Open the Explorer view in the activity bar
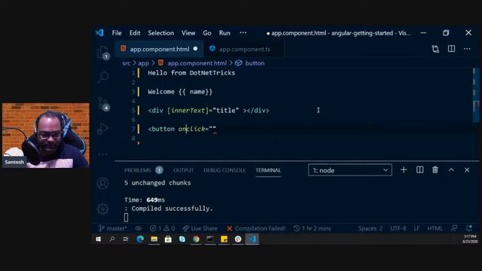482x271 pixels. click(102, 52)
